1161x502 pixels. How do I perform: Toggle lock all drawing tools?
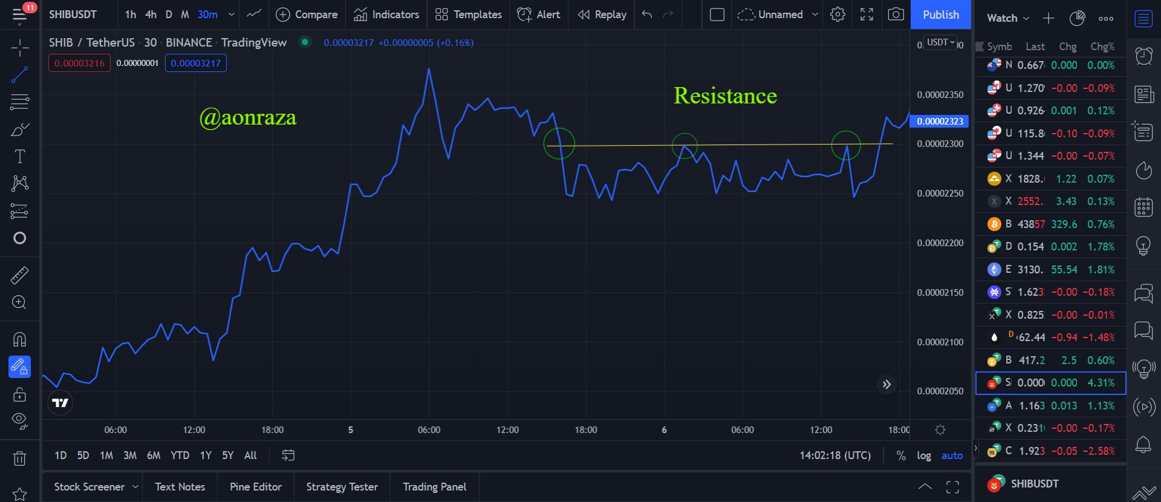pos(19,394)
